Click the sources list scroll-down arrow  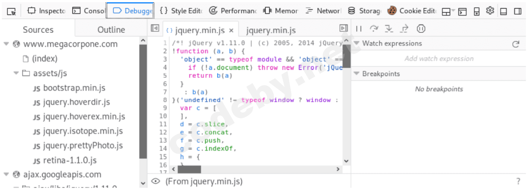click(x=143, y=183)
